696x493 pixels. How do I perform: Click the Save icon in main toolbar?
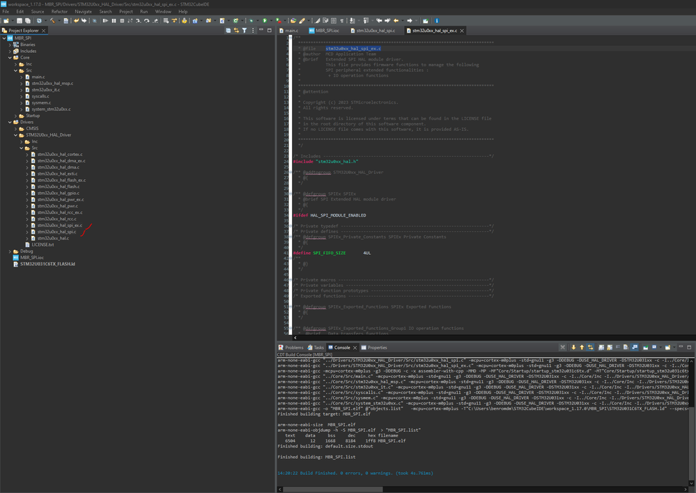click(x=20, y=21)
